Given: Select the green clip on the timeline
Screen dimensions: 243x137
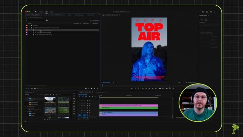Looking at the screenshot, I should tap(129, 108).
